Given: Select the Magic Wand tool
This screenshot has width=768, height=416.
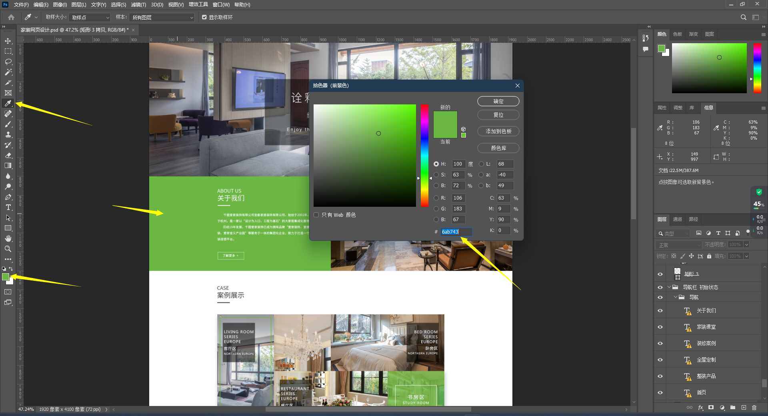Looking at the screenshot, I should (8, 72).
